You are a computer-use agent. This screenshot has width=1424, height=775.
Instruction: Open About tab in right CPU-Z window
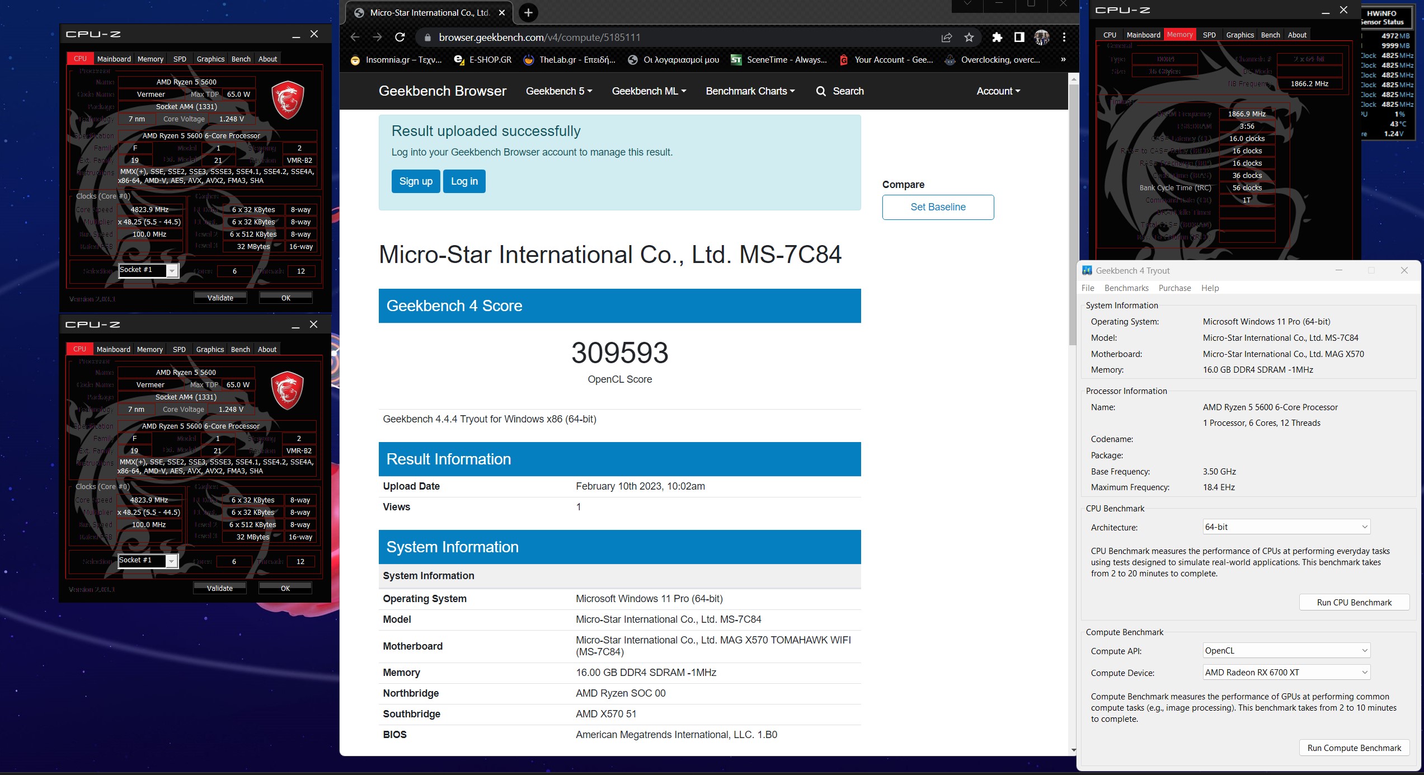1297,35
